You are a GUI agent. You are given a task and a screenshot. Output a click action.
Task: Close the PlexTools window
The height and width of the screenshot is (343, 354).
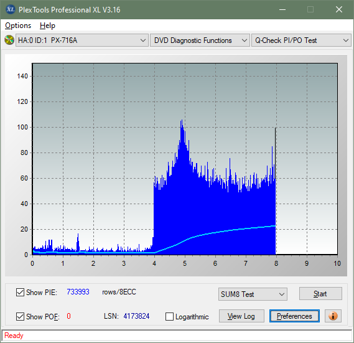point(339,9)
